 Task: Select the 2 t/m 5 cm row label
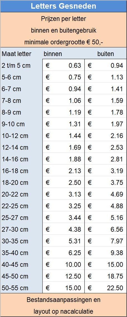tap(16, 66)
